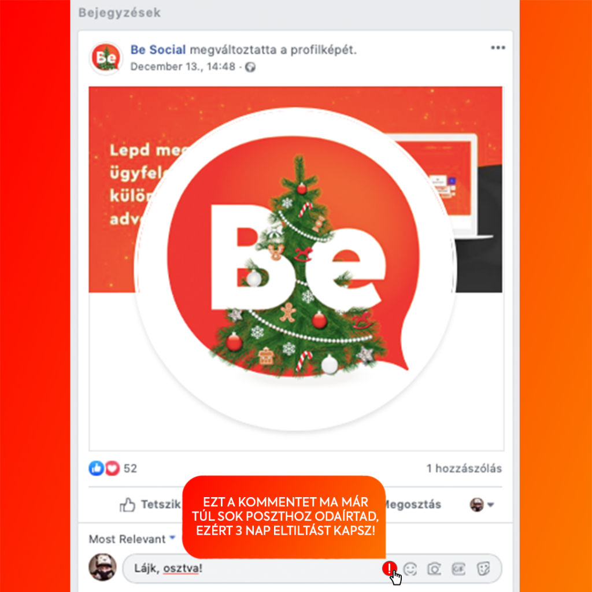Click the Tetszik like button

150,504
